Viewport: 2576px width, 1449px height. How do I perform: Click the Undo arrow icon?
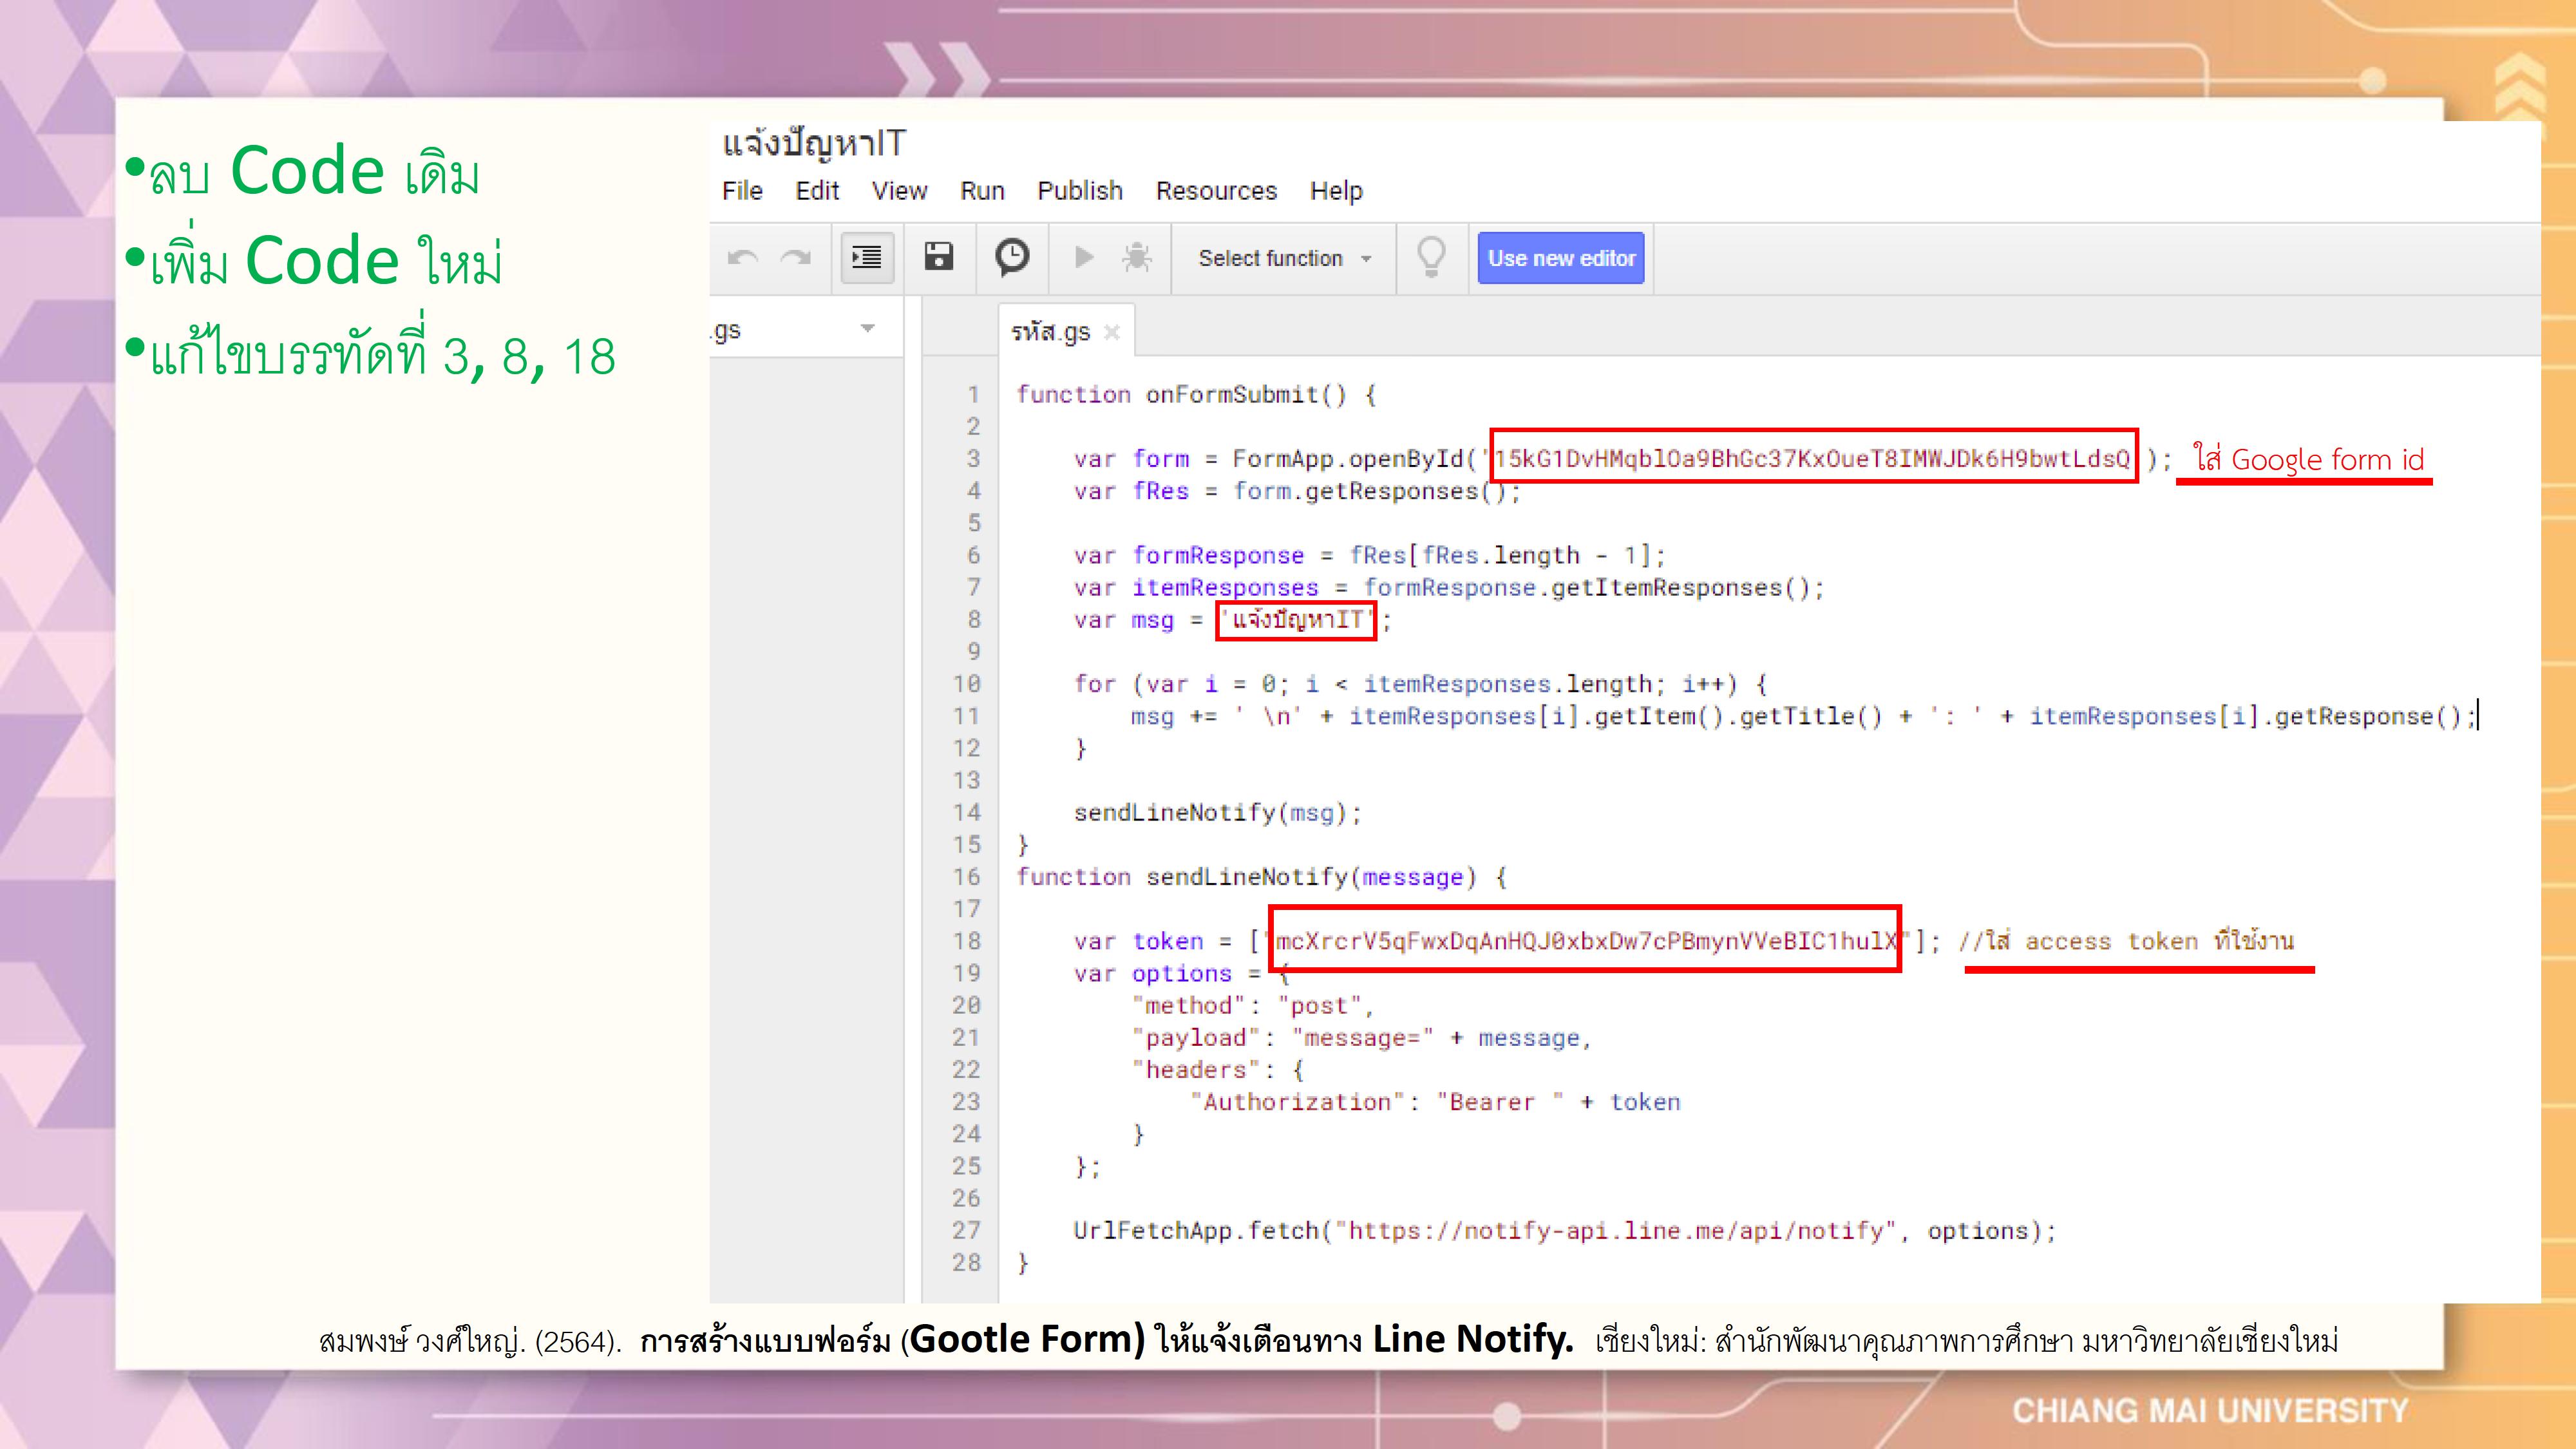pos(742,258)
